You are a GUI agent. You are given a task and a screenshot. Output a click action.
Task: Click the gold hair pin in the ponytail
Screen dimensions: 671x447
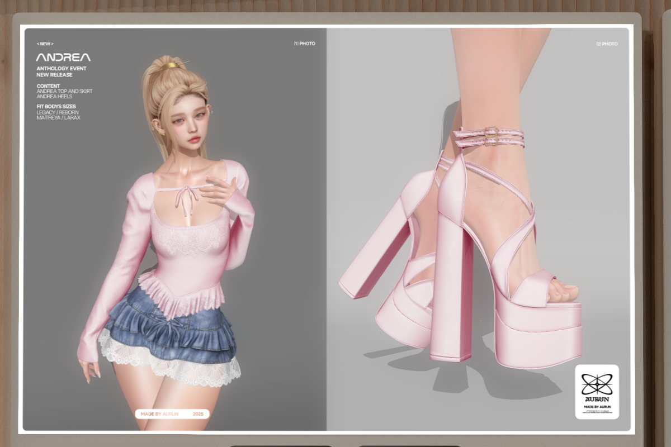pos(172,66)
